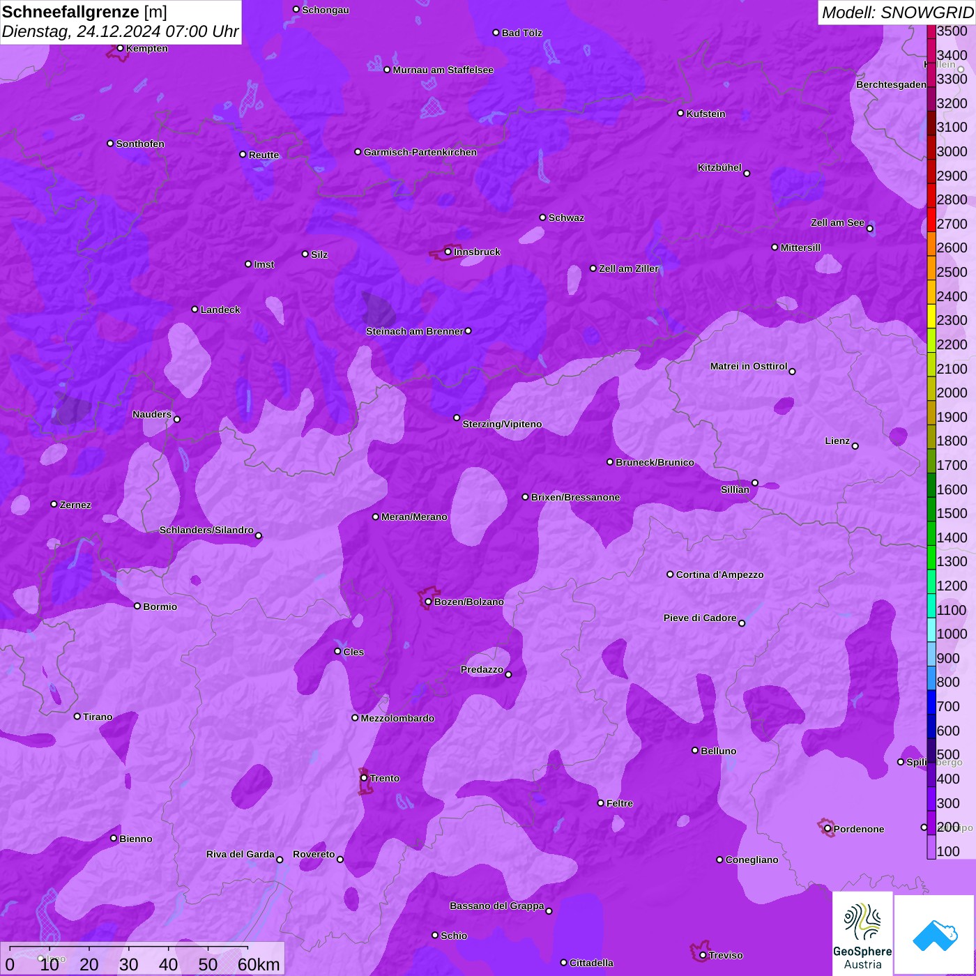Click the Bassano del Grappa label
The image size is (976, 976).
(x=497, y=906)
